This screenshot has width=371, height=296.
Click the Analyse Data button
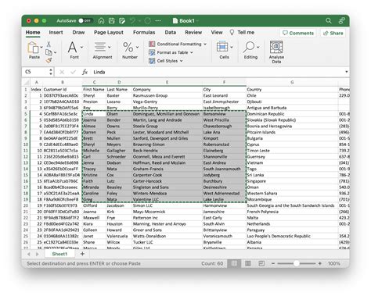(276, 52)
